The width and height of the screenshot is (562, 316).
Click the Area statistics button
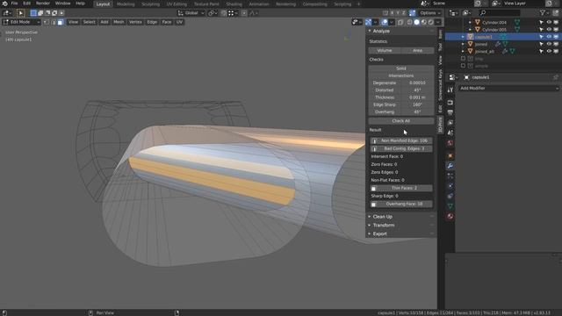418,51
